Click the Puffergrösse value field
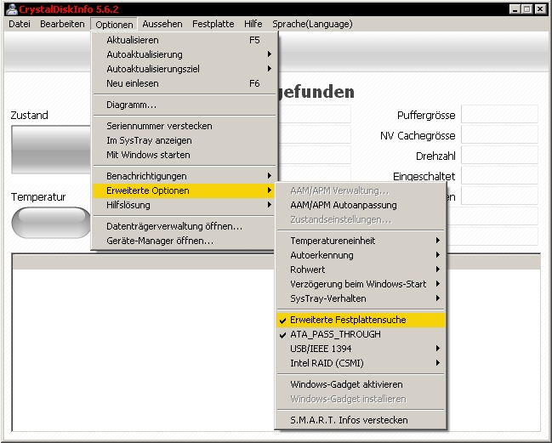This screenshot has width=552, height=443. 499,114
